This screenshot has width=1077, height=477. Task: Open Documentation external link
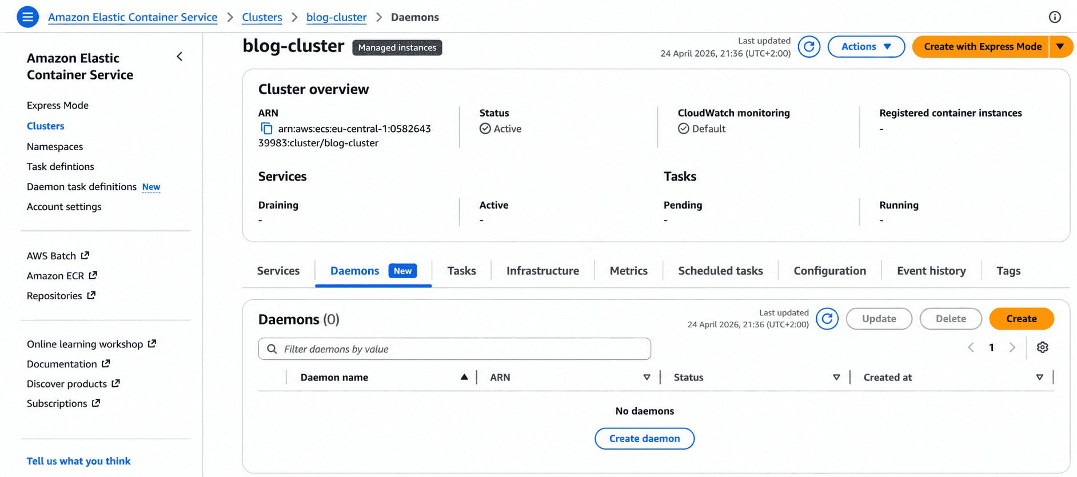click(68, 364)
